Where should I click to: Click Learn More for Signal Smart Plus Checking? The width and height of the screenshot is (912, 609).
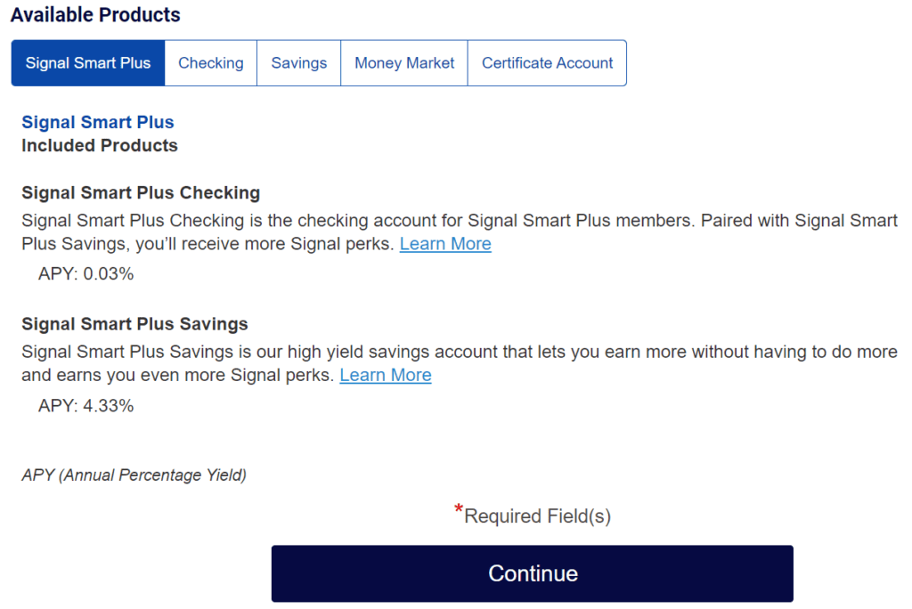(445, 243)
